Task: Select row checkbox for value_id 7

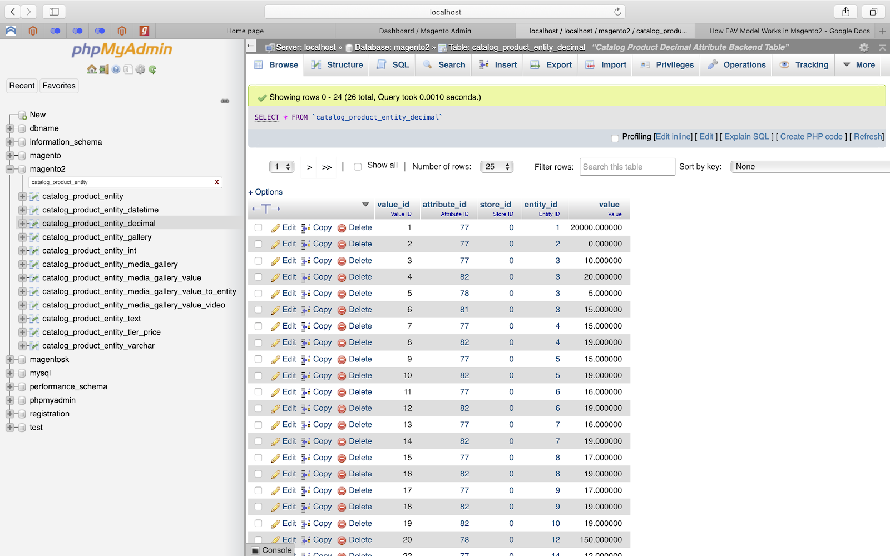Action: pos(258,326)
